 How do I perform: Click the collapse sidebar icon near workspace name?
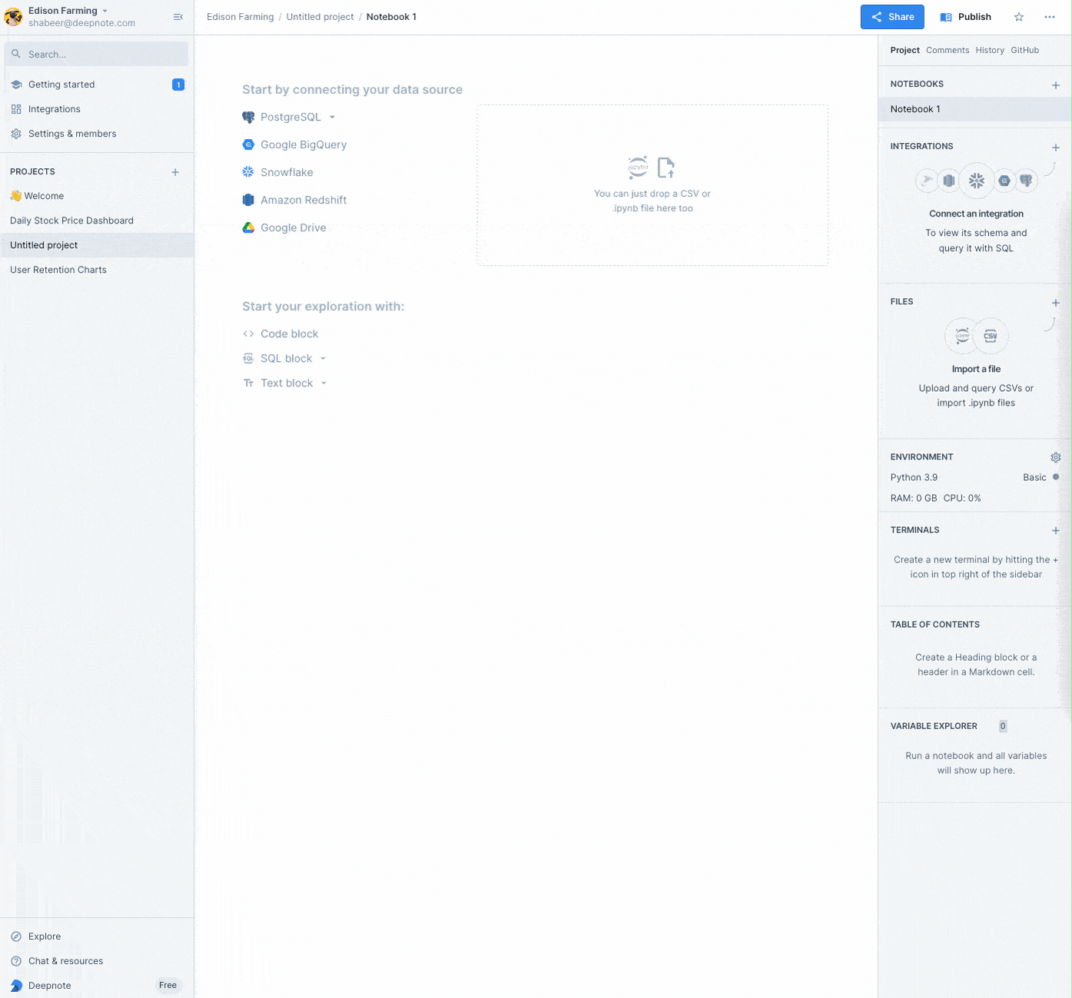(178, 17)
